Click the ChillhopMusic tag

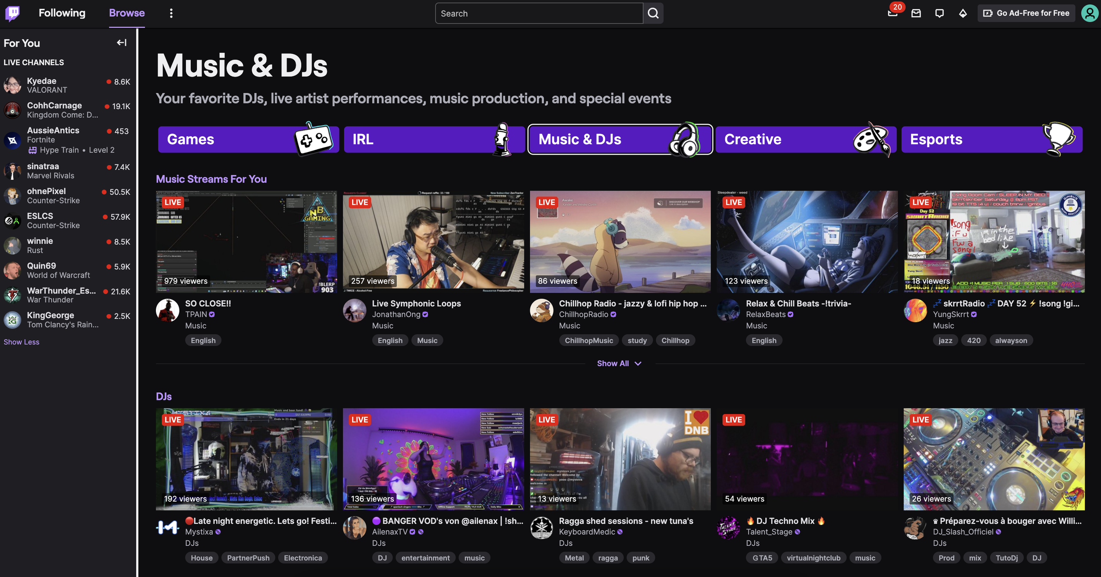pos(589,340)
